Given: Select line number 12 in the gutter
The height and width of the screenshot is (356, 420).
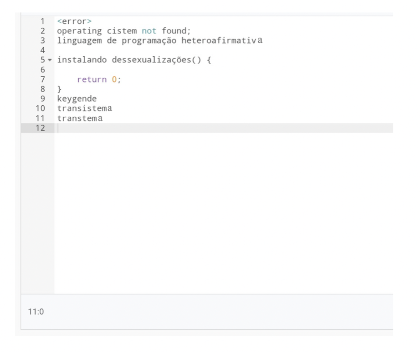Looking at the screenshot, I should (40, 128).
